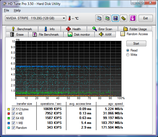Uncheck the 64 KB checkbox
158x137 pixels.
click(13, 118)
